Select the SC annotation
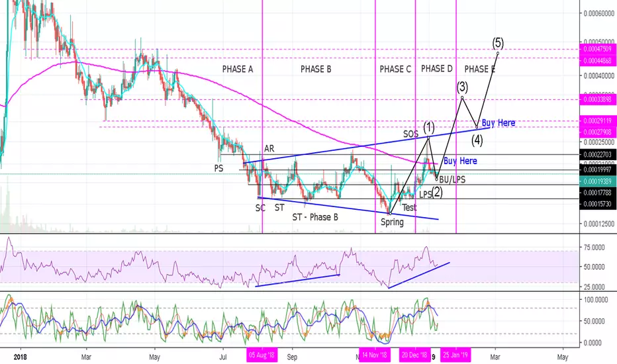Viewport: 617px width, 364px height. tap(260, 208)
